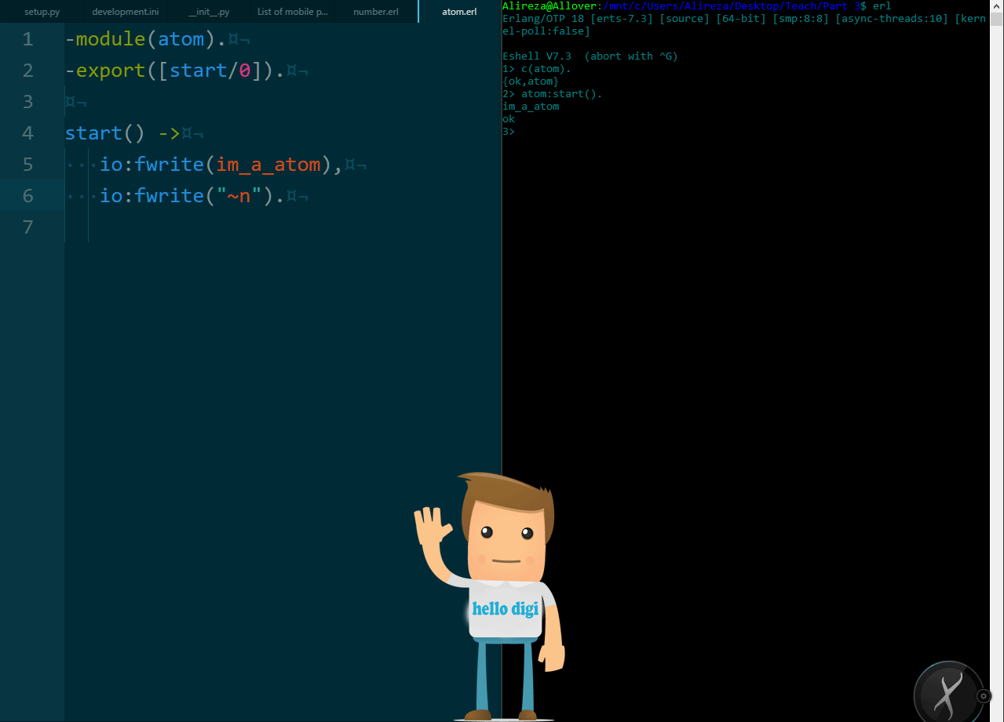The image size is (1004, 722).
Task: Click the atom:start(). command in terminal
Action: pos(562,94)
